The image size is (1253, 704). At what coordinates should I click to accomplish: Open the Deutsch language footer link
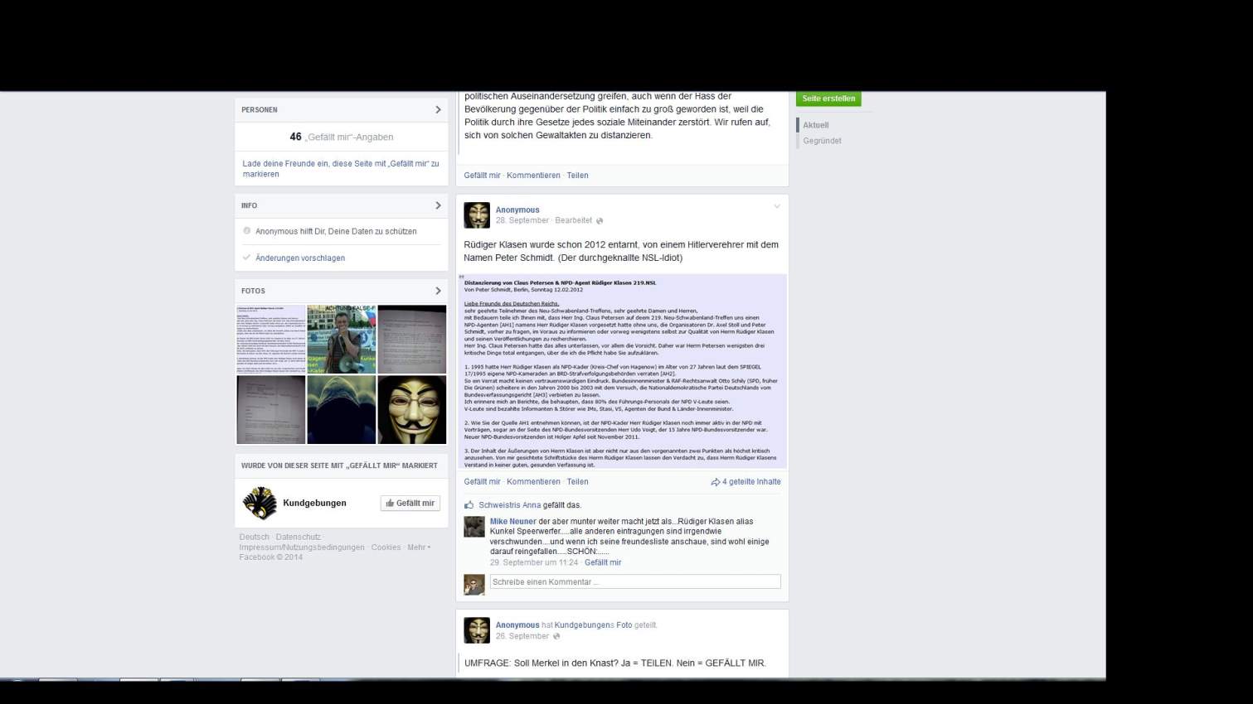[x=254, y=537]
